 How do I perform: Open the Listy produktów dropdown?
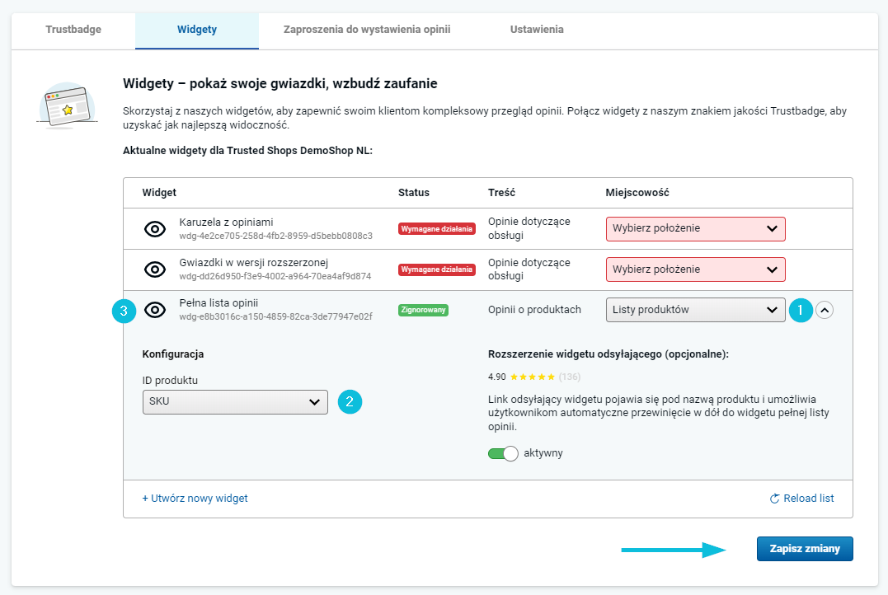point(695,310)
